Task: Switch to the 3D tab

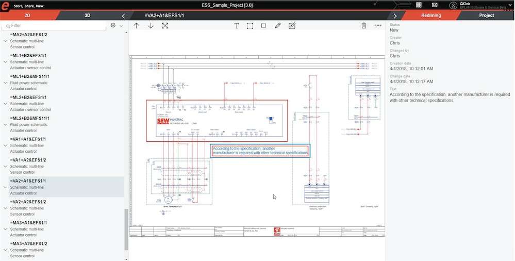Action: [x=88, y=15]
